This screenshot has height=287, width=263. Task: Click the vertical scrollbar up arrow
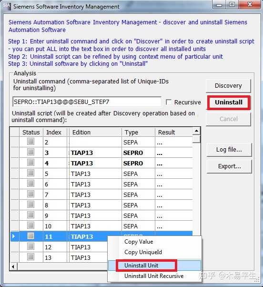tap(196, 131)
